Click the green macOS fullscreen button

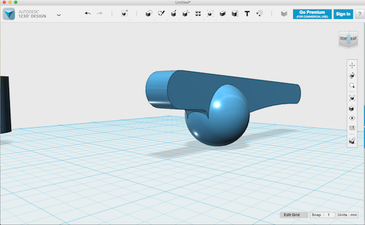pos(16,2)
